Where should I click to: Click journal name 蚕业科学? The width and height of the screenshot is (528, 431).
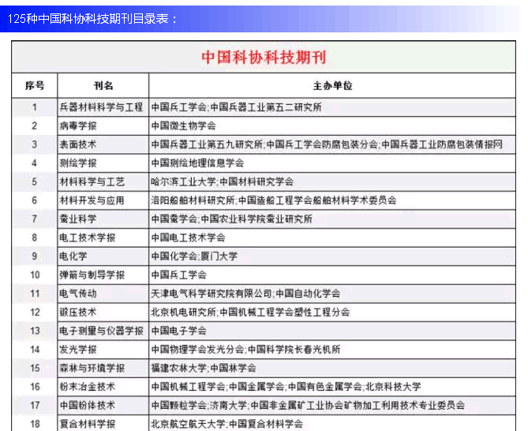click(x=78, y=219)
